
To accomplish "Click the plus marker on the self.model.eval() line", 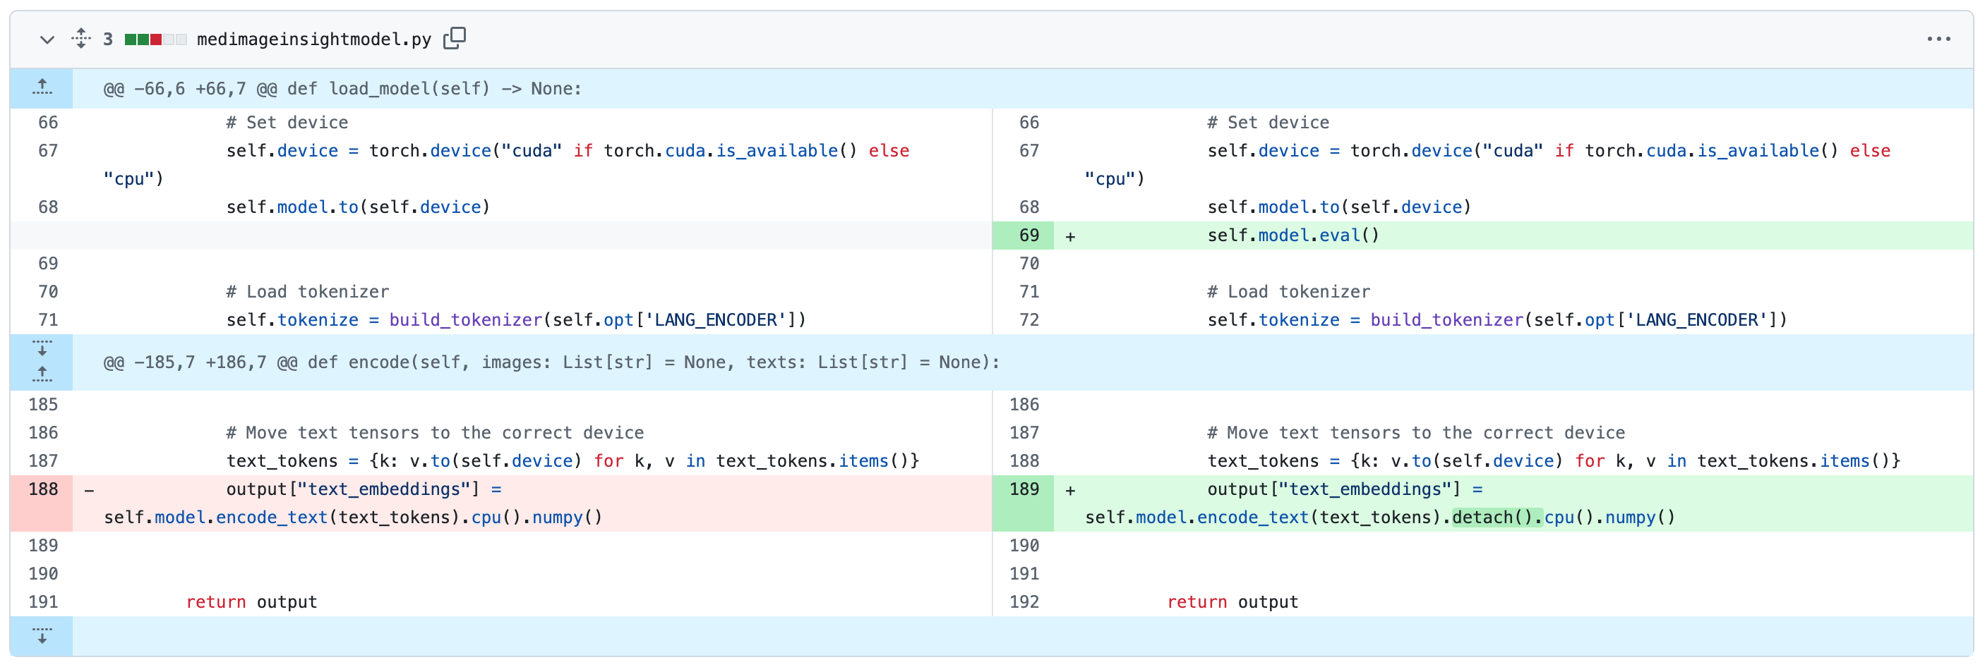I will [x=1070, y=237].
